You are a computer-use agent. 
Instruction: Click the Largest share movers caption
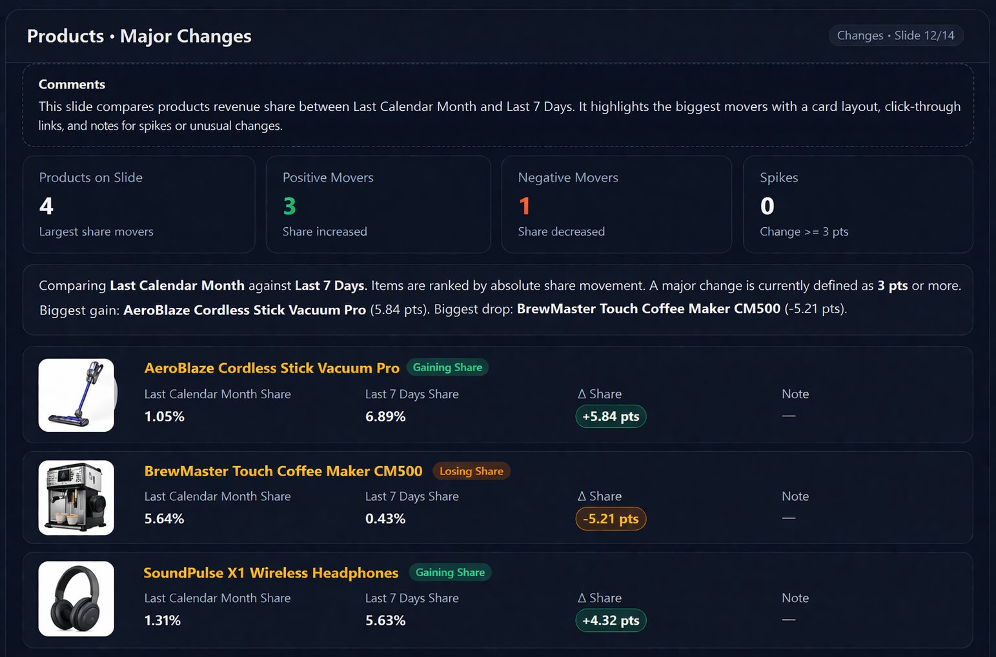point(96,232)
